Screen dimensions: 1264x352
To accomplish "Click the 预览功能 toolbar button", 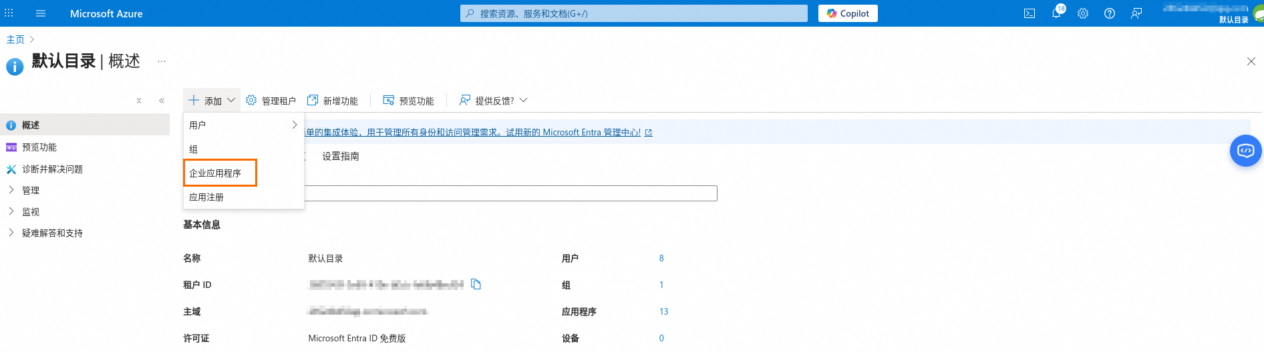I will [408, 101].
